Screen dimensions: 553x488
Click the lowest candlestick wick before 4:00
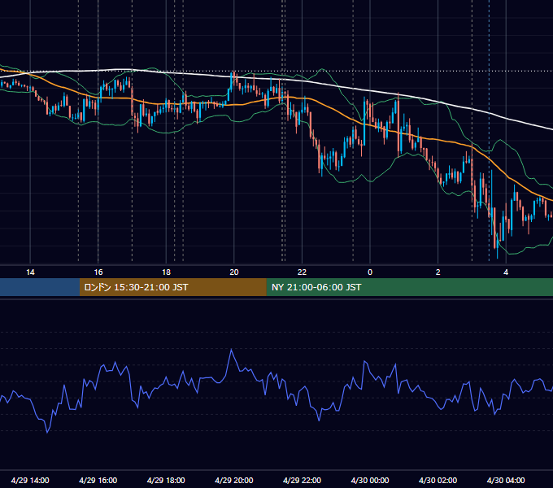tap(497, 253)
